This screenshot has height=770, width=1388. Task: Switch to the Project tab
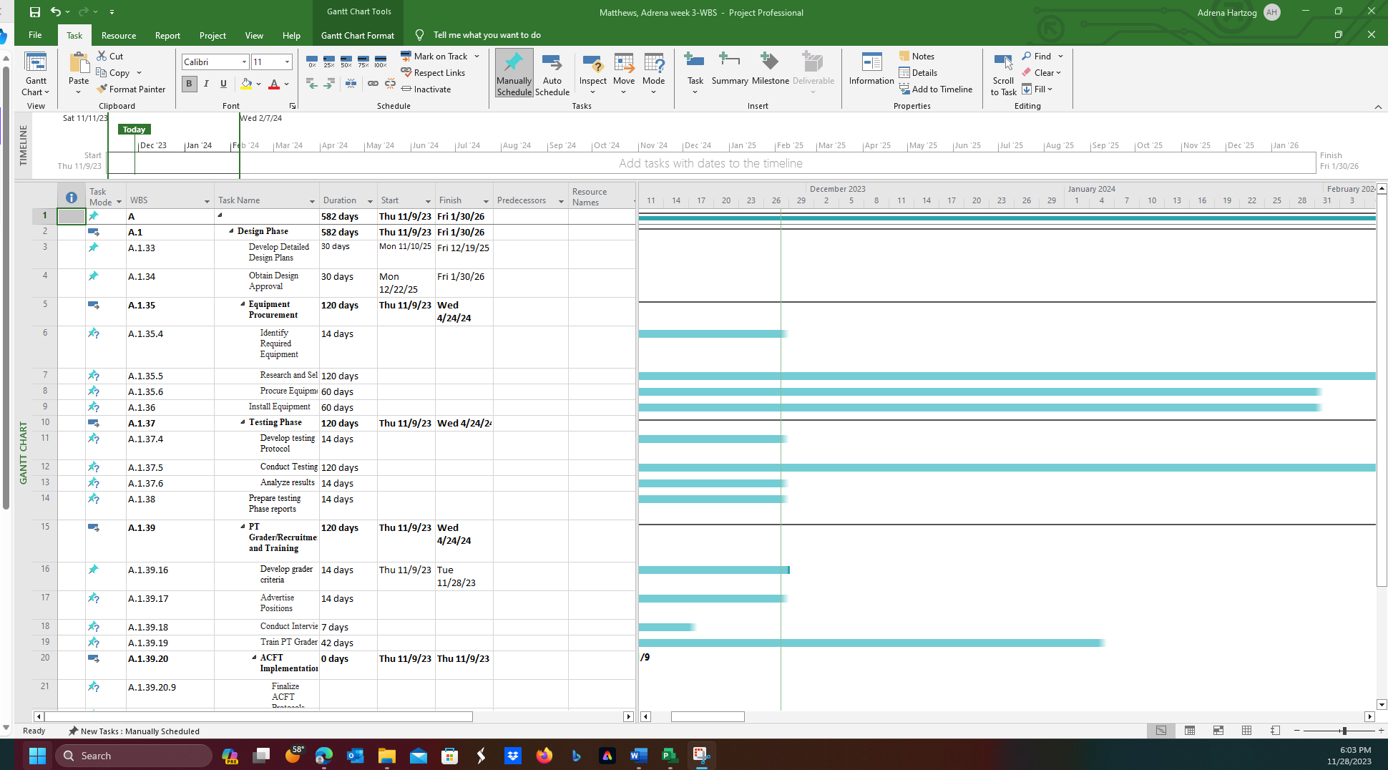(212, 35)
